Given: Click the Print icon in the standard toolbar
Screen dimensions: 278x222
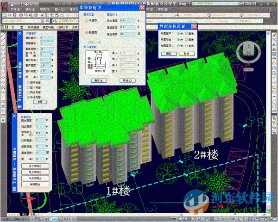Looking at the screenshot, I should point(21,15).
